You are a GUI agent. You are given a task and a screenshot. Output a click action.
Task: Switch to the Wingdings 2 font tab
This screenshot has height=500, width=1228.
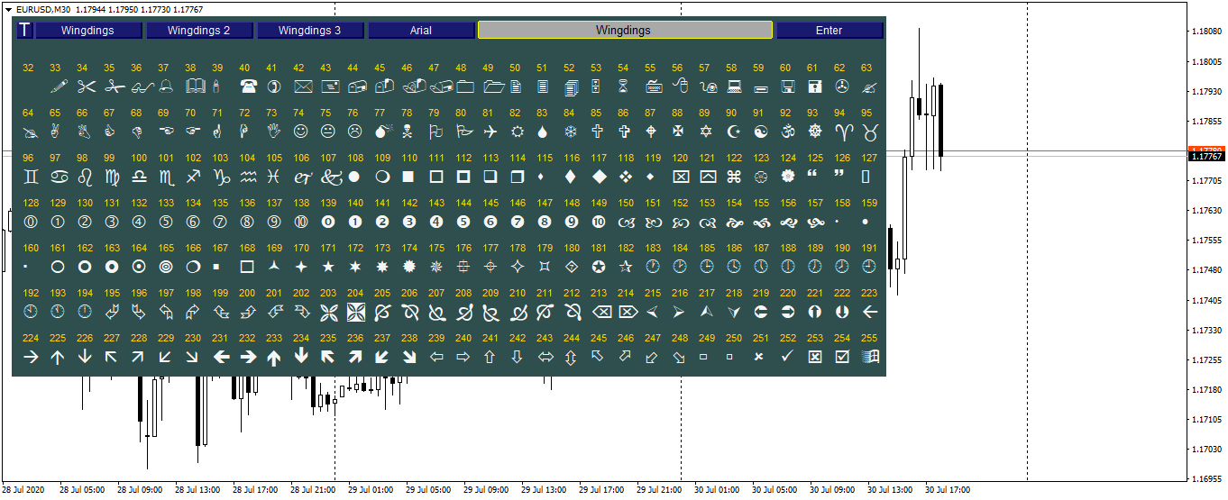[198, 31]
